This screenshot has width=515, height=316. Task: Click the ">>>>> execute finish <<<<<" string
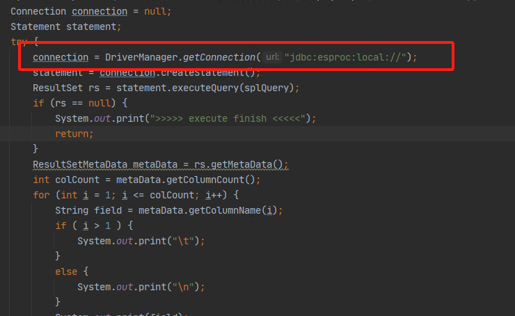click(x=228, y=118)
